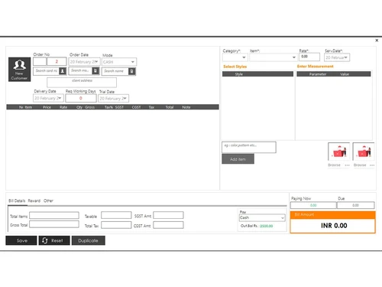Click the Value column header
Image resolution: width=382 pixels, height=287 pixels.
345,74
